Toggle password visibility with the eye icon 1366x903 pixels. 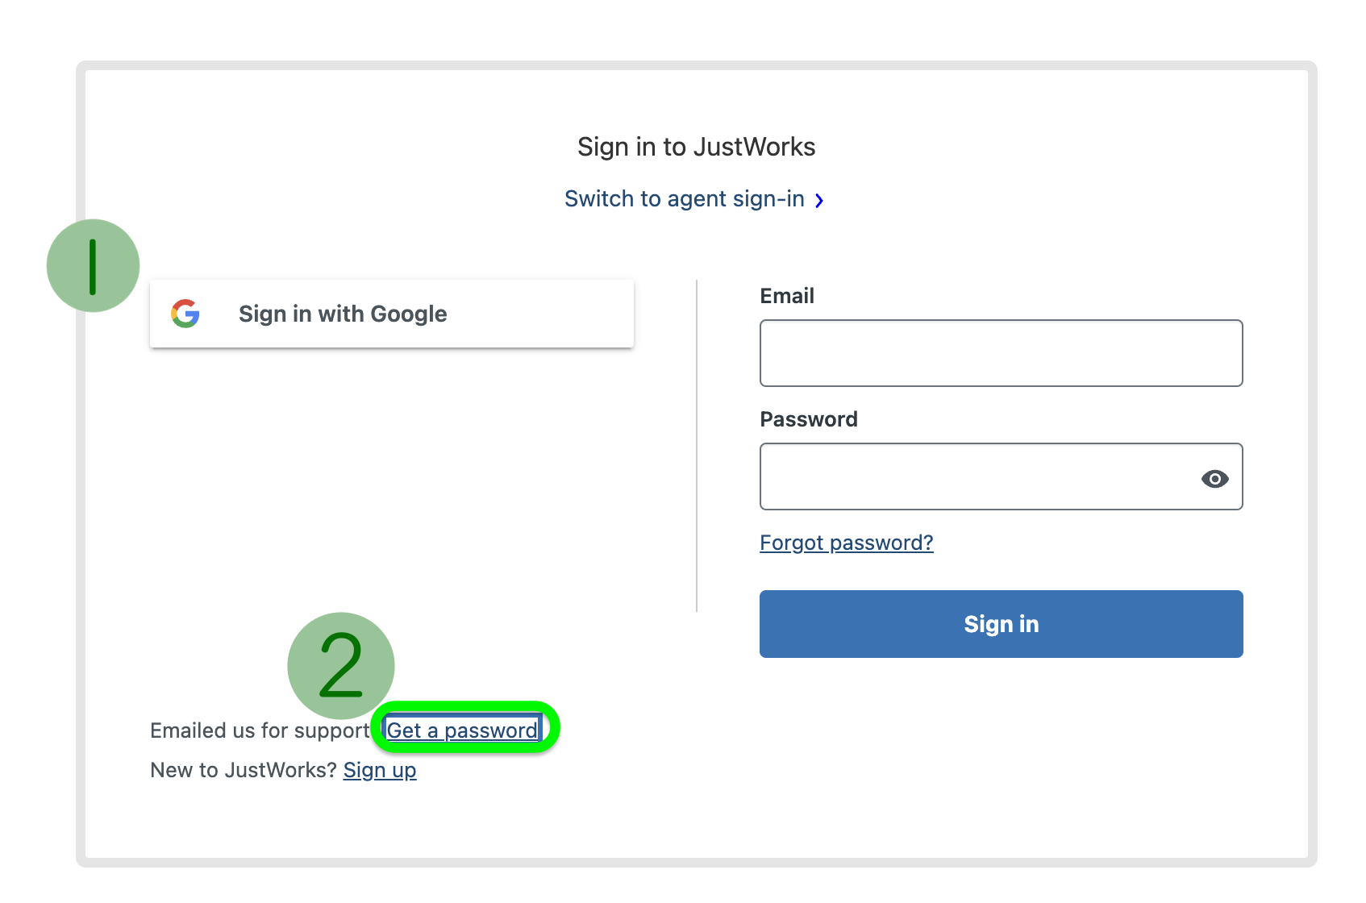(1214, 478)
